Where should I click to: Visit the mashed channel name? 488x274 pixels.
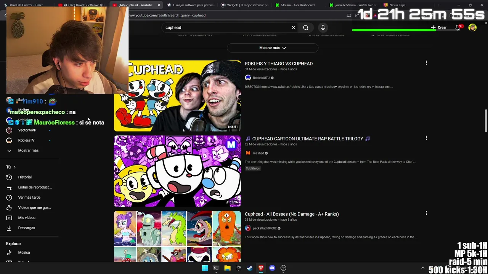coord(258,153)
